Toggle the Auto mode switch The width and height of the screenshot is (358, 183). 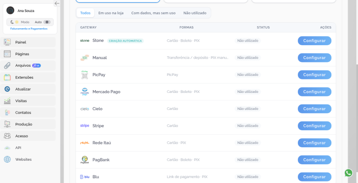(x=47, y=22)
